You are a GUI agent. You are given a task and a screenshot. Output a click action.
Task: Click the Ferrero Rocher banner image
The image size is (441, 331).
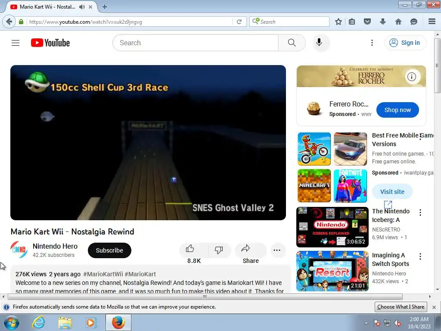pos(361,76)
